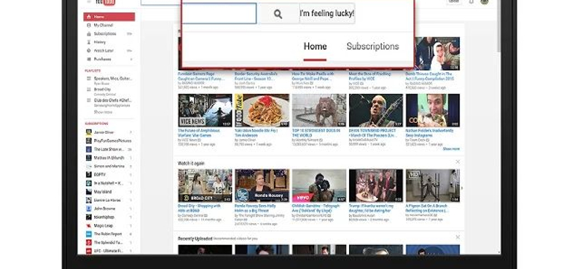The width and height of the screenshot is (583, 269).
Task: Open the Ronda Rousey video thumbnail
Action: point(262,185)
